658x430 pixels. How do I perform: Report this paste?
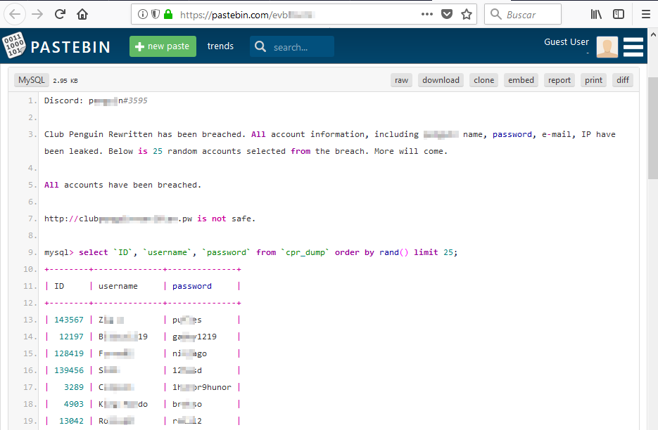559,80
